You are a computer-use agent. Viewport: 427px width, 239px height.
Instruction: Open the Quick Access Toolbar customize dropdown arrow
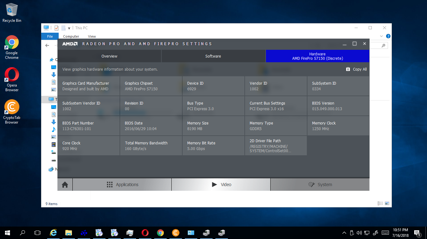(x=69, y=28)
